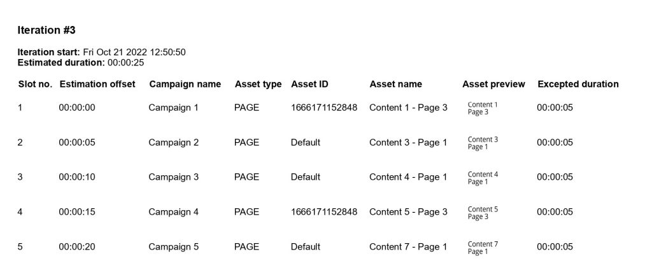Click the Asset name column header
Screen dimensions: 652x261
(395, 84)
